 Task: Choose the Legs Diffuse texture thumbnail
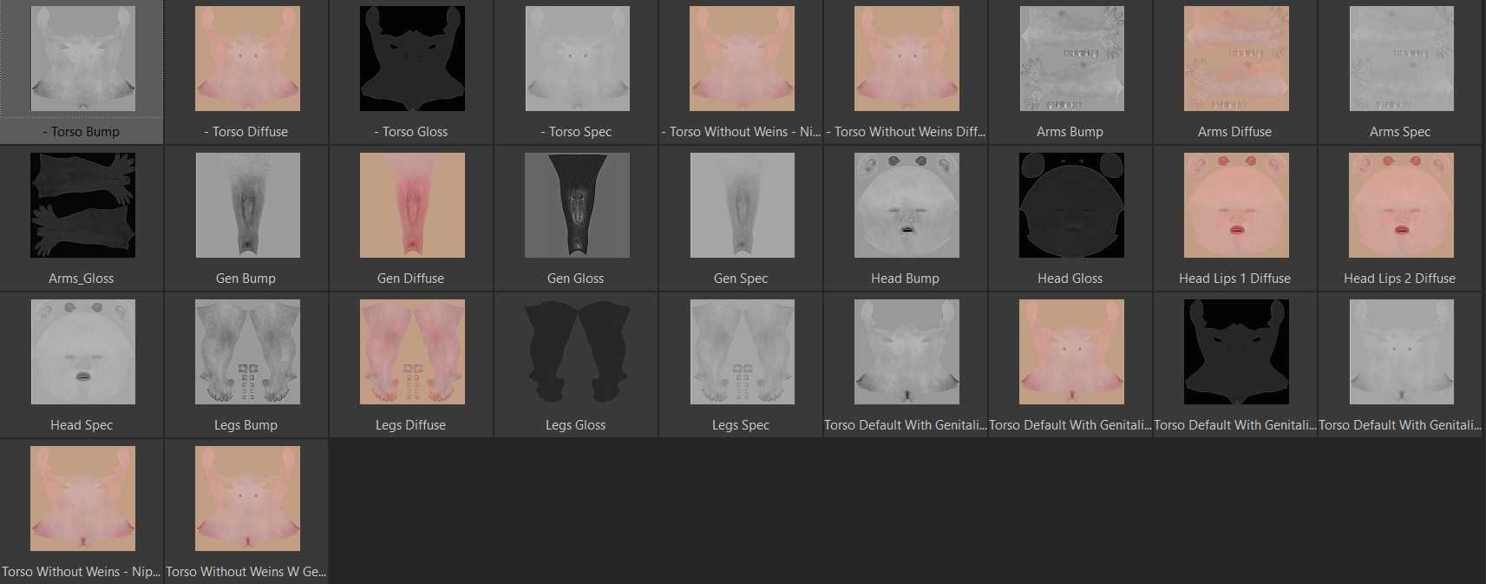[412, 352]
